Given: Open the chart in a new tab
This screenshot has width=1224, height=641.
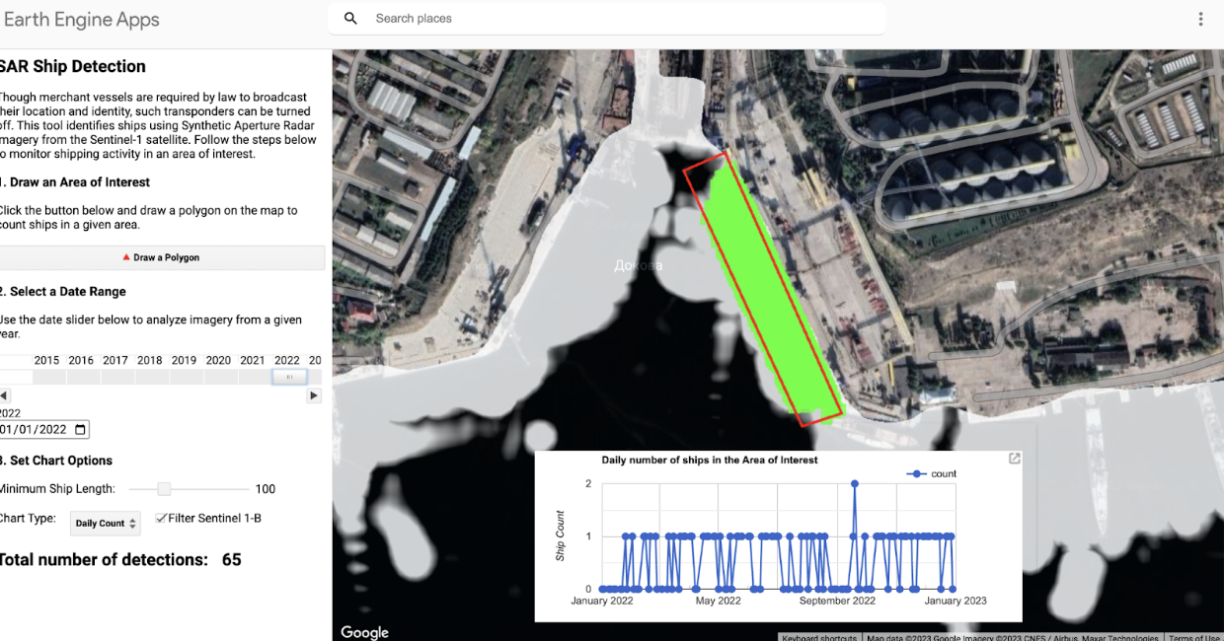Looking at the screenshot, I should click(x=1014, y=459).
